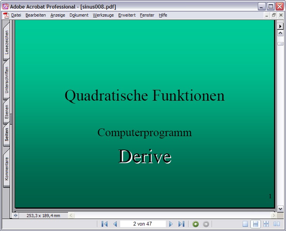The width and height of the screenshot is (286, 231).
Task: Click the gray next view arrow
Action: [206, 224]
